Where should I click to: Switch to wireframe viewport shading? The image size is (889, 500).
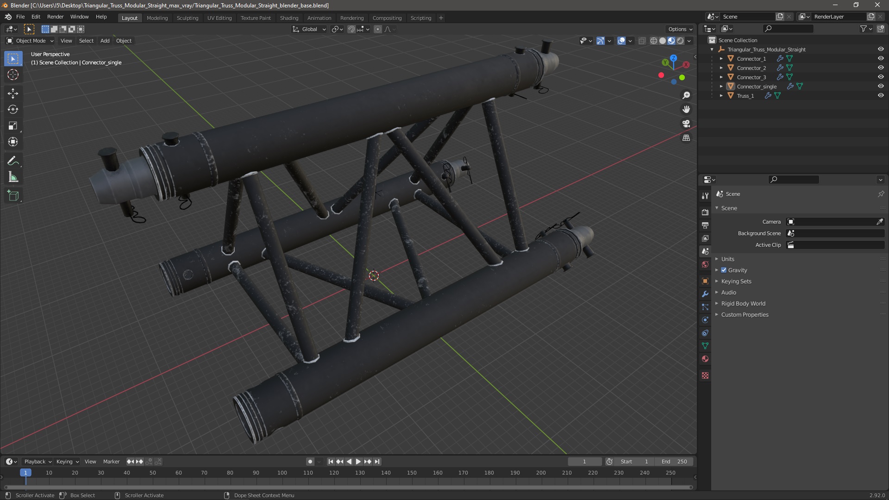pos(654,41)
